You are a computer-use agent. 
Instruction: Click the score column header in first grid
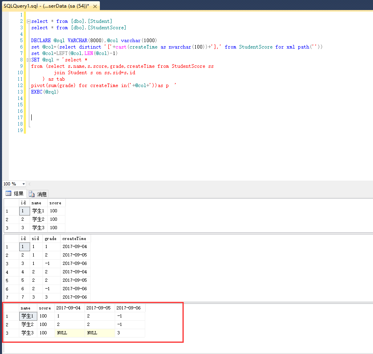(x=57, y=203)
